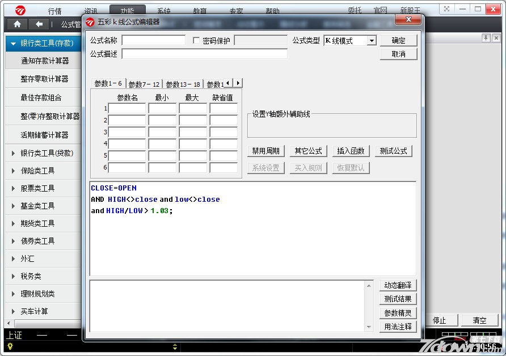Open the 行情 menu
This screenshot has width=506, height=356.
pos(54,11)
